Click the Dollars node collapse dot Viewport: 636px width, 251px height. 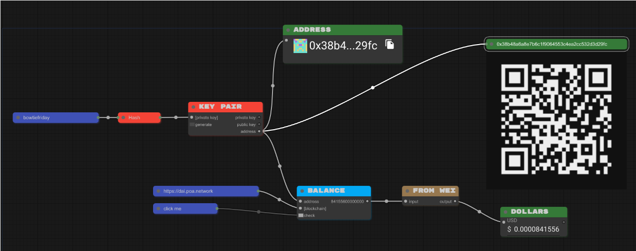click(506, 212)
